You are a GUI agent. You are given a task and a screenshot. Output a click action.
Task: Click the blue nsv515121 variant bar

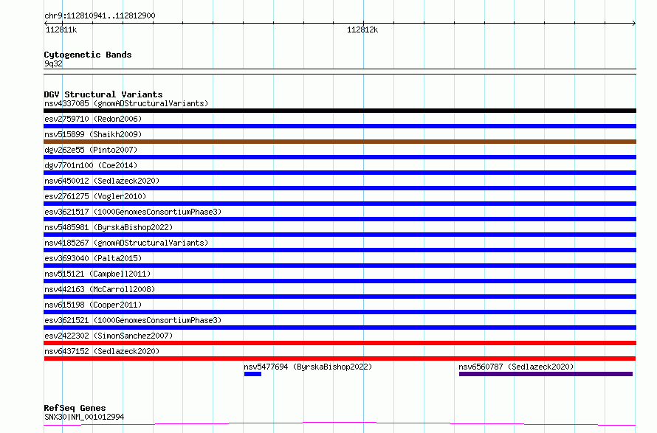pyautogui.click(x=340, y=281)
